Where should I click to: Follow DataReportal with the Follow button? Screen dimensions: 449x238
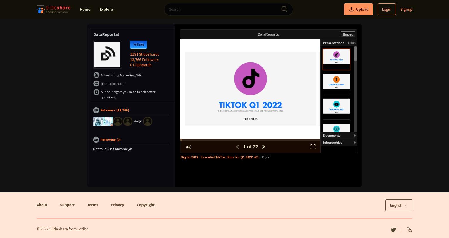(139, 45)
